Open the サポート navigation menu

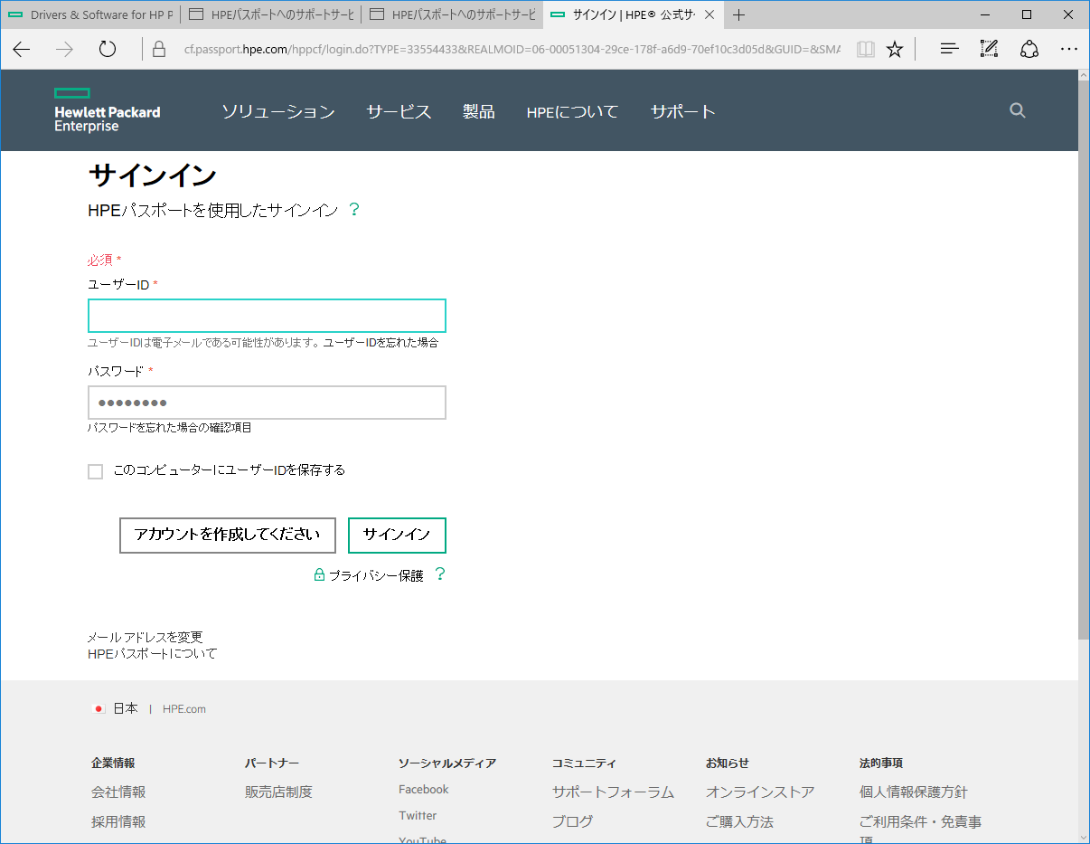[682, 112]
